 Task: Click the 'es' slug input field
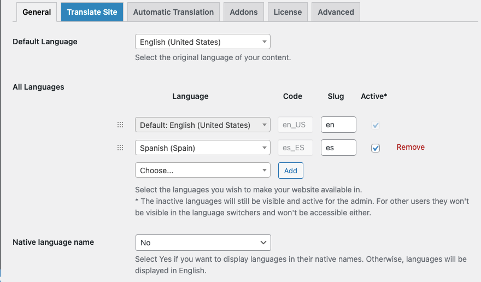point(338,148)
